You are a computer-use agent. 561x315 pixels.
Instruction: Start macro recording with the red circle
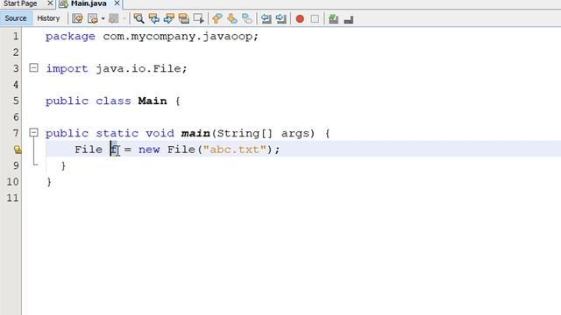tap(300, 19)
